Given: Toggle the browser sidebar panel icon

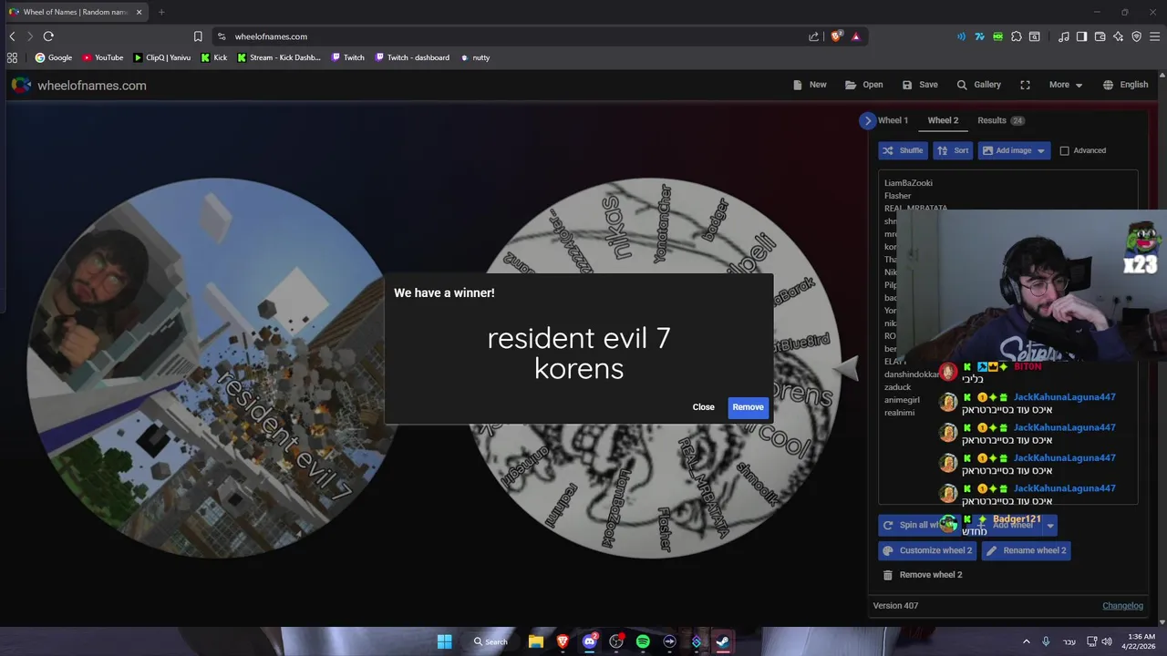Looking at the screenshot, I should [x=1081, y=36].
